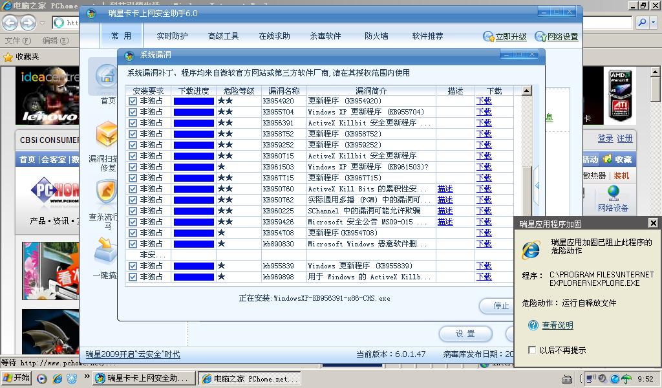
Task: Click the 收藏 folder icon on webpage
Action: (608, 159)
